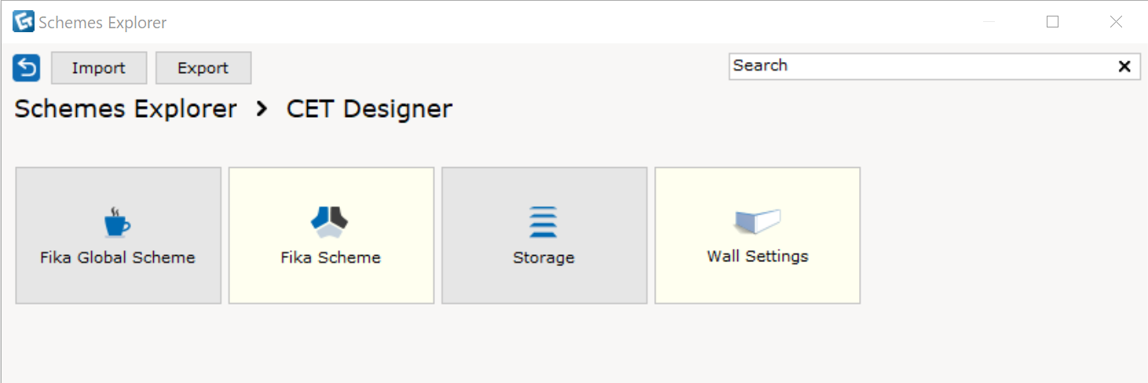Clear search using the X icon
Image resolution: width=1148 pixels, height=383 pixels.
point(1124,67)
